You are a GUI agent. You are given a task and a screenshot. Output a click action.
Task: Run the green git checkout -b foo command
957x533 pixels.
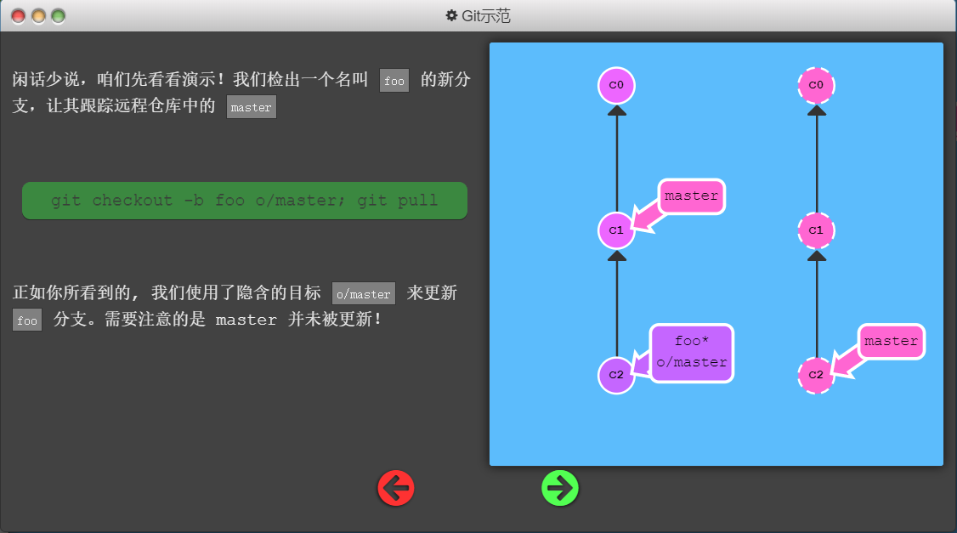click(x=245, y=201)
